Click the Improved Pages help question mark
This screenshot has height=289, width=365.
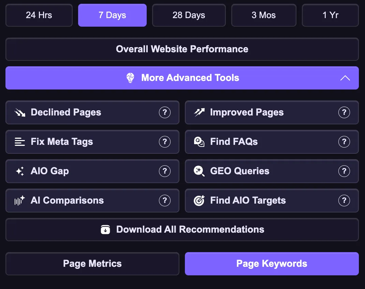[344, 112]
